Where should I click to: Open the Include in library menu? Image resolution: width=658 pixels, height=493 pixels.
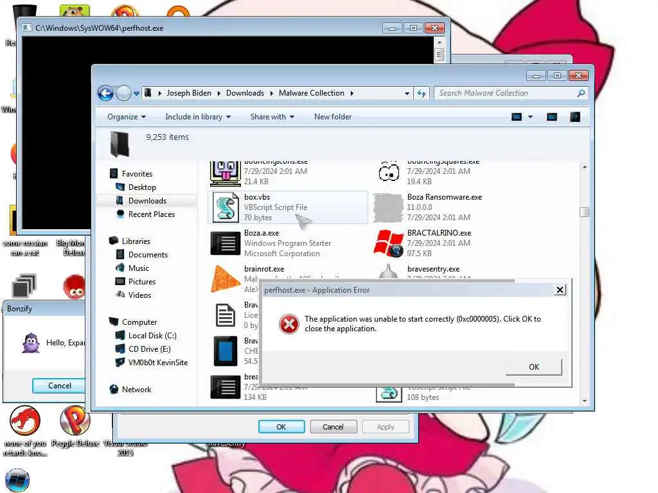coord(198,117)
